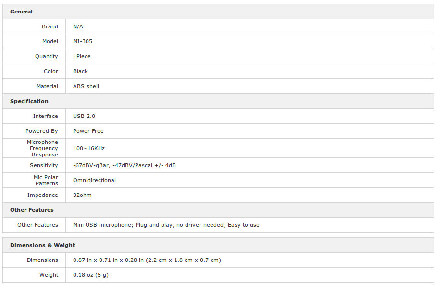The height and width of the screenshot is (286, 437).
Task: Click the Impedance value 32ohm
Action: pos(82,195)
